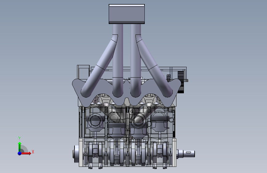Viewport: 267px width, 173px height.
Task: Click the blue Z axis ball of the triad
Action: tap(20, 153)
